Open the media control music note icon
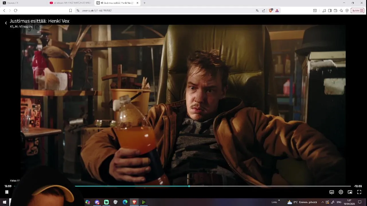 click(x=324, y=11)
